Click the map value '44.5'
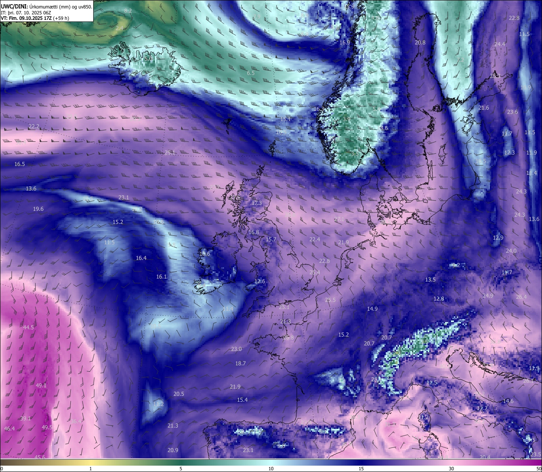This screenshot has width=542, height=472. (x=28, y=328)
